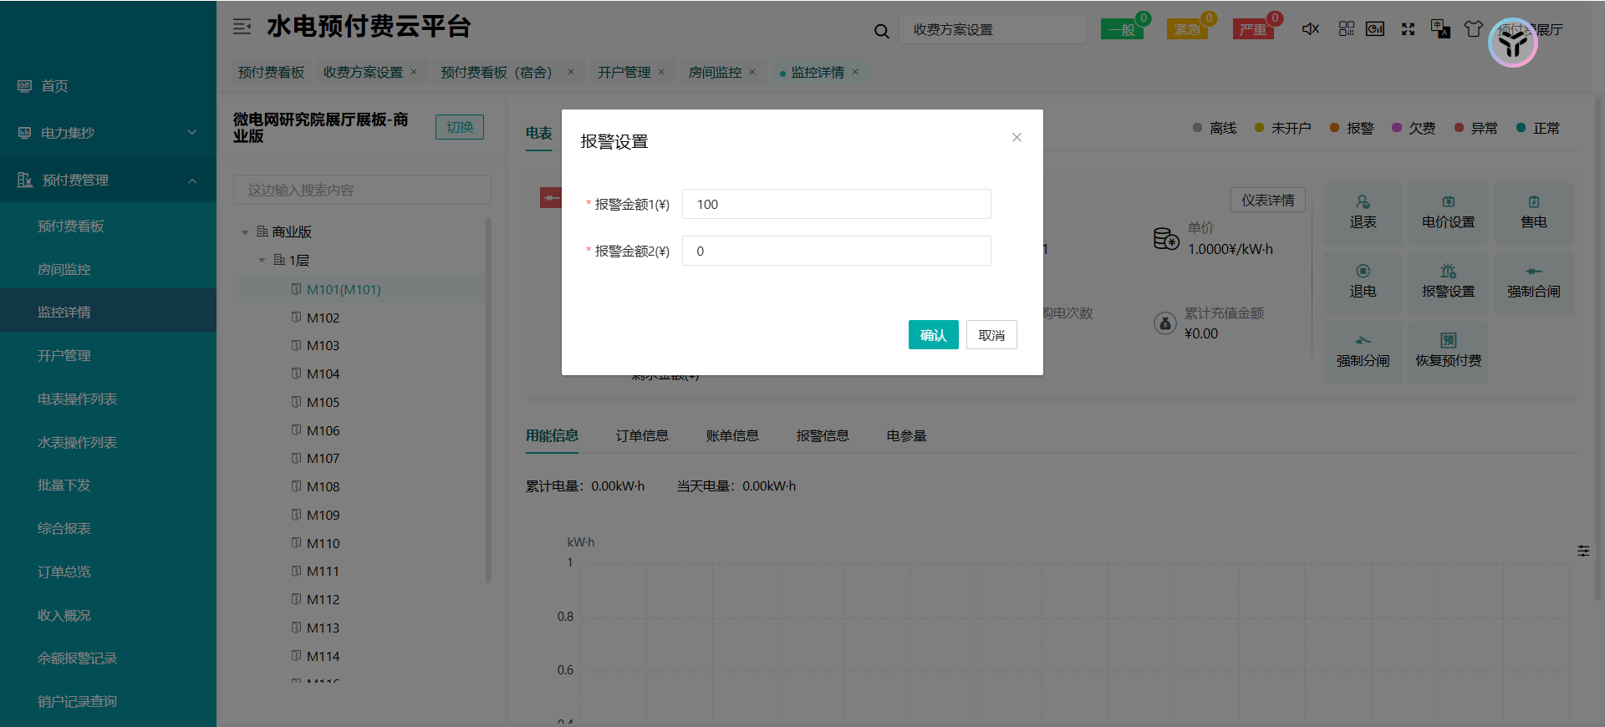This screenshot has width=1605, height=727.
Task: Collapse sidebar using the hamburger menu icon
Action: coord(242,27)
